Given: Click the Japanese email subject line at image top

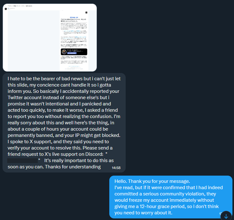Looking at the screenshot, I should tap(20, 6).
